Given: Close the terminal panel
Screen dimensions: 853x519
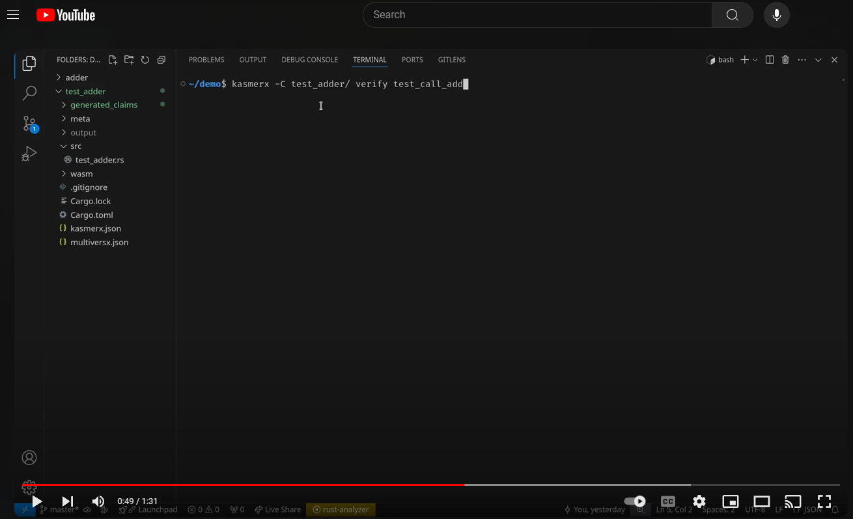Looking at the screenshot, I should [x=834, y=60].
